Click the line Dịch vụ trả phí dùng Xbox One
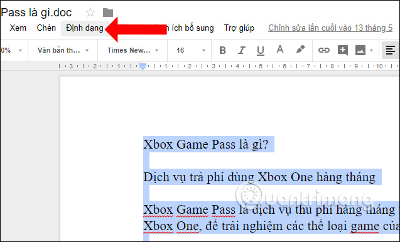This screenshot has height=242, width=400. [x=259, y=177]
